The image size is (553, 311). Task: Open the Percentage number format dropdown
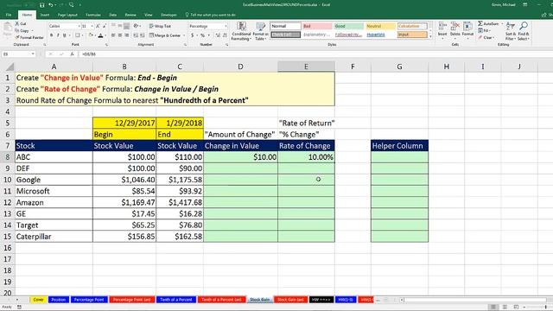coord(226,26)
